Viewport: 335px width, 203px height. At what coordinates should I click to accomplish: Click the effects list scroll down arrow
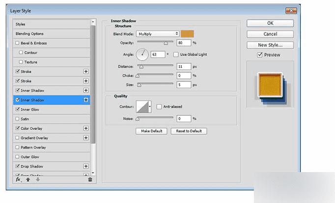[x=93, y=173]
